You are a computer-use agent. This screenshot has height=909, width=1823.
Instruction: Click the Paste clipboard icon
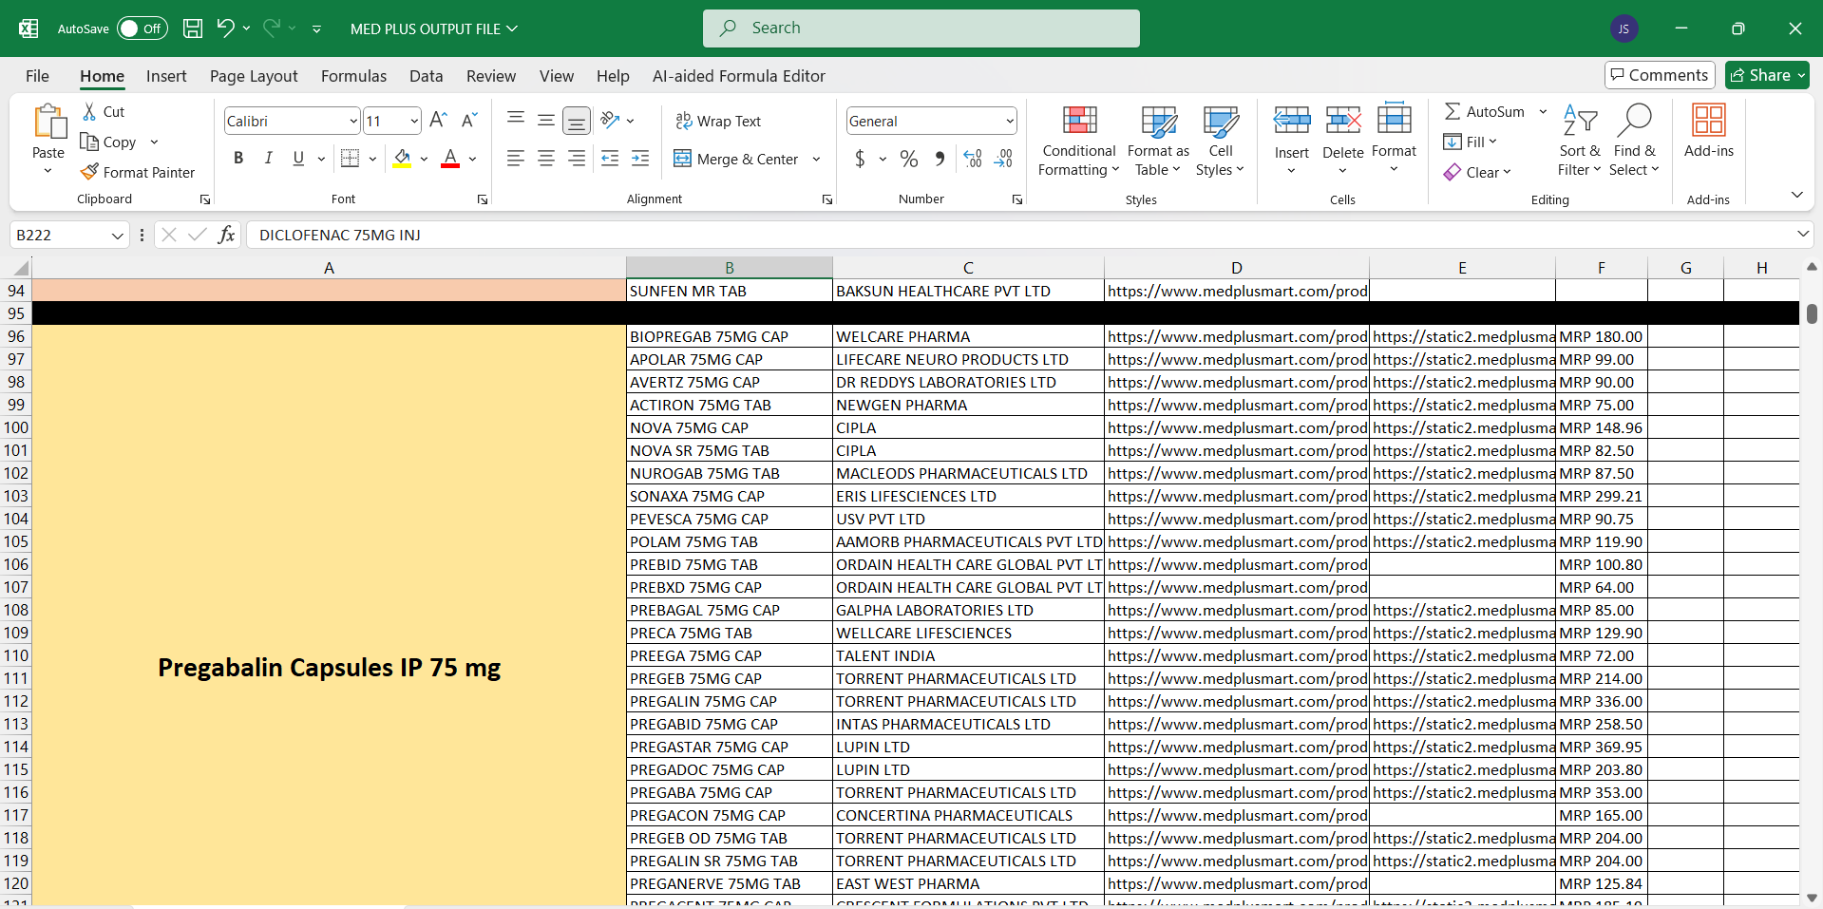[x=48, y=122]
